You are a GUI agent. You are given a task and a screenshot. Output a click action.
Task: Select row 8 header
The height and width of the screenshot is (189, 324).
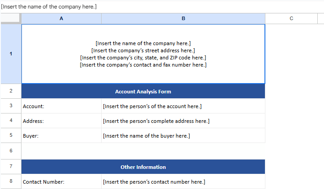pos(11,182)
